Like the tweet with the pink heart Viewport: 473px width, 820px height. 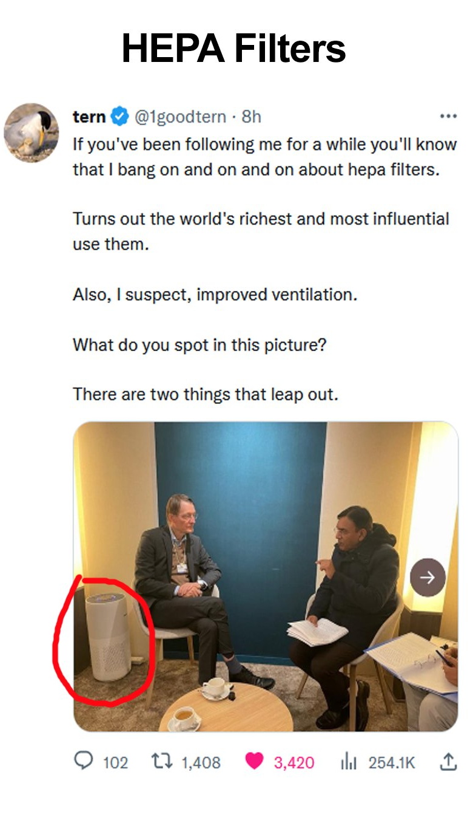(255, 762)
